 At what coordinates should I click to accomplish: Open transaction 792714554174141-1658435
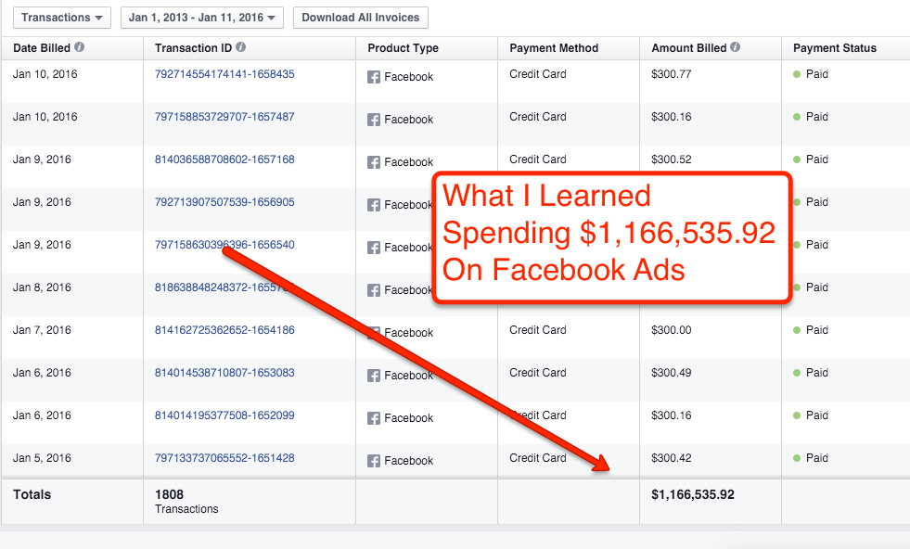coord(224,74)
